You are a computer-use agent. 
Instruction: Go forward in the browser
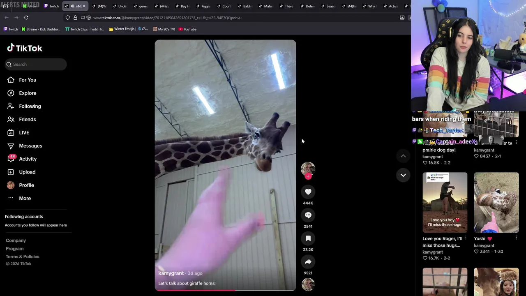pyautogui.click(x=16, y=18)
